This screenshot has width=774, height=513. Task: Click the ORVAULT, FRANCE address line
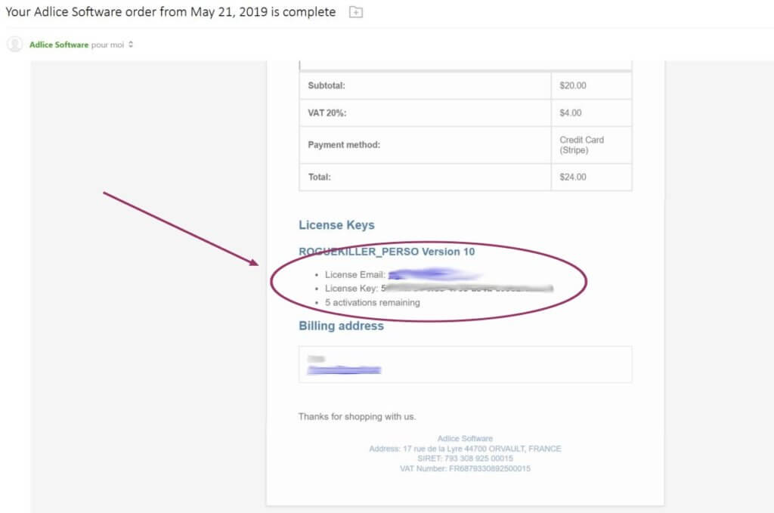coord(465,449)
